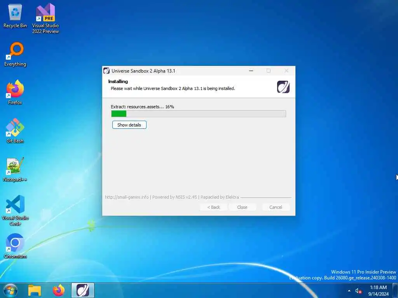The image size is (398, 298).
Task: Click the Show desktop strip on the taskbar
Action: click(395, 290)
